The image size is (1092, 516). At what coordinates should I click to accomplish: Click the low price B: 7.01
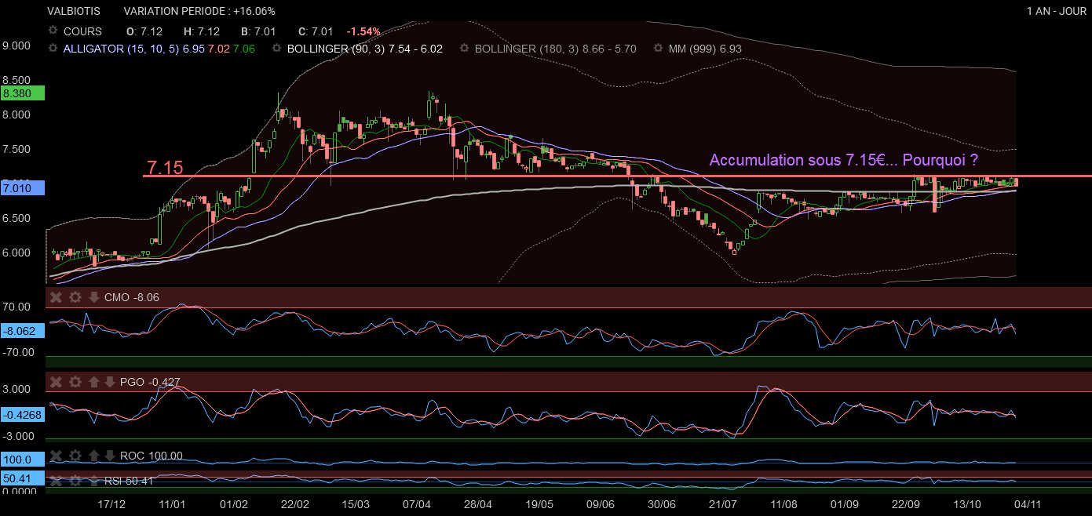click(x=258, y=31)
